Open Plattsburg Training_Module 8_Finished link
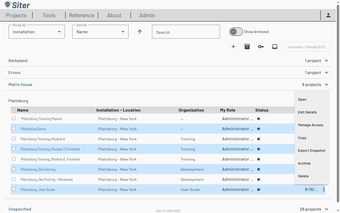 50,159
